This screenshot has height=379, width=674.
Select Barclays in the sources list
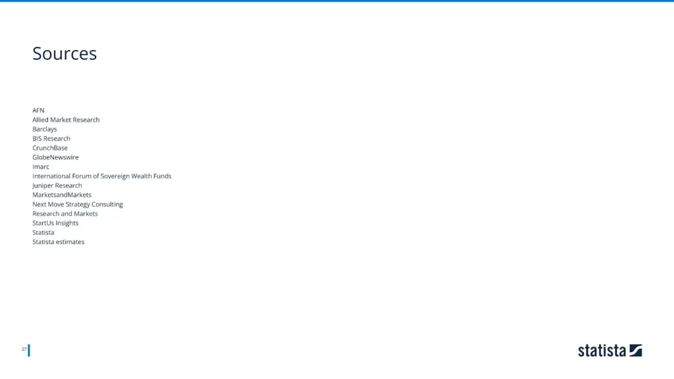[45, 129]
